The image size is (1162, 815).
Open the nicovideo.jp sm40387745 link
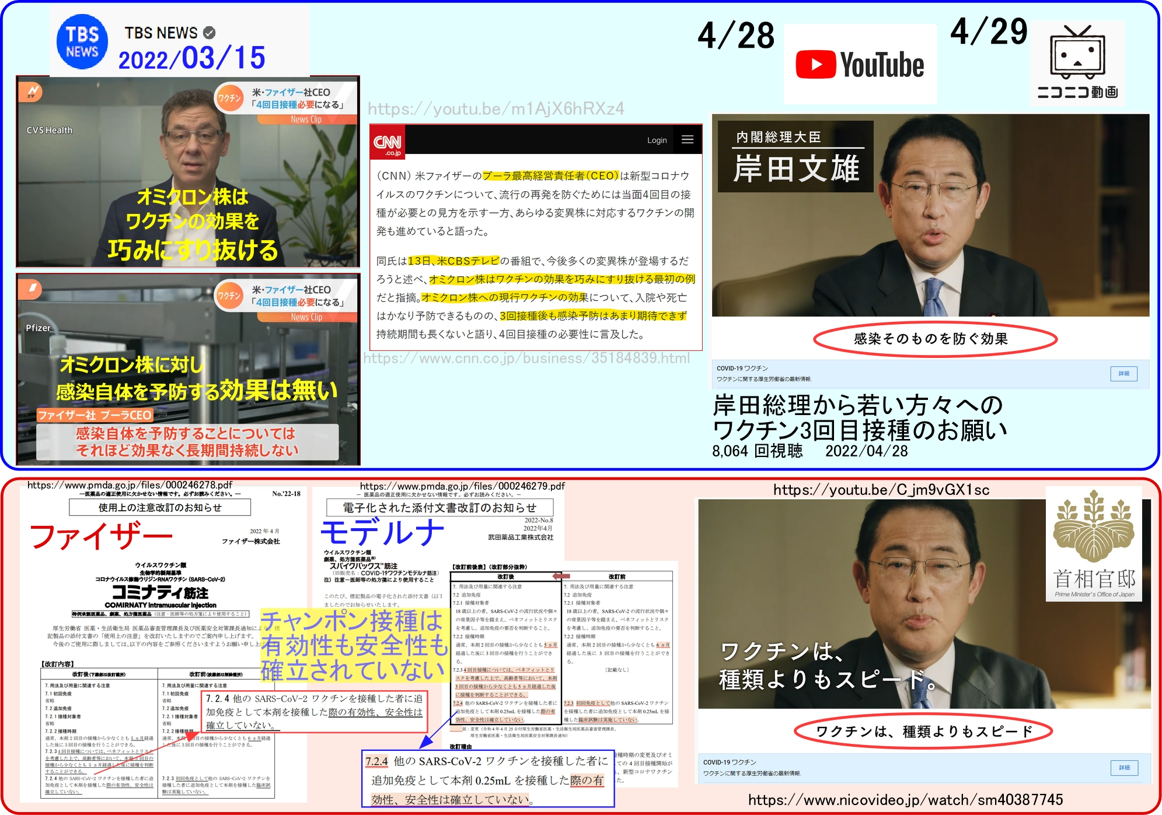pos(905,800)
